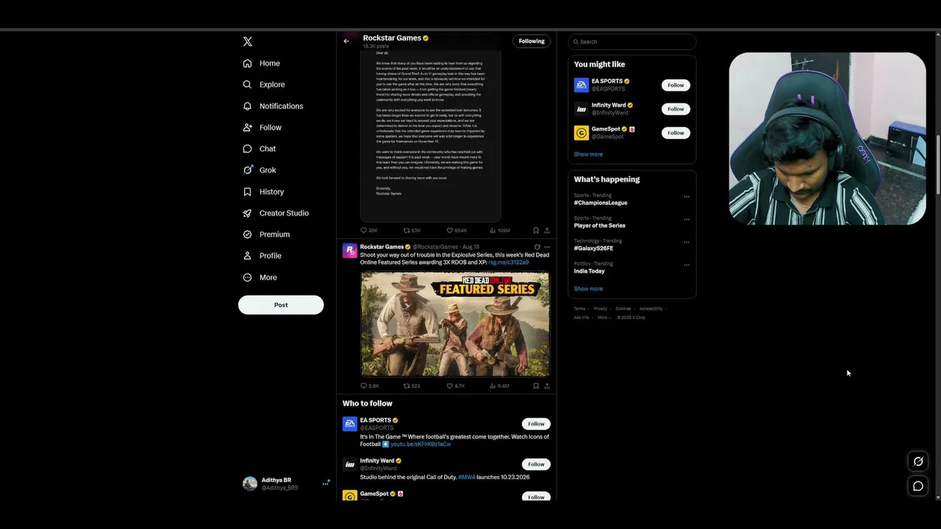Open the floating messages button at bottom right
Image resolution: width=941 pixels, height=529 pixels.
(x=918, y=486)
